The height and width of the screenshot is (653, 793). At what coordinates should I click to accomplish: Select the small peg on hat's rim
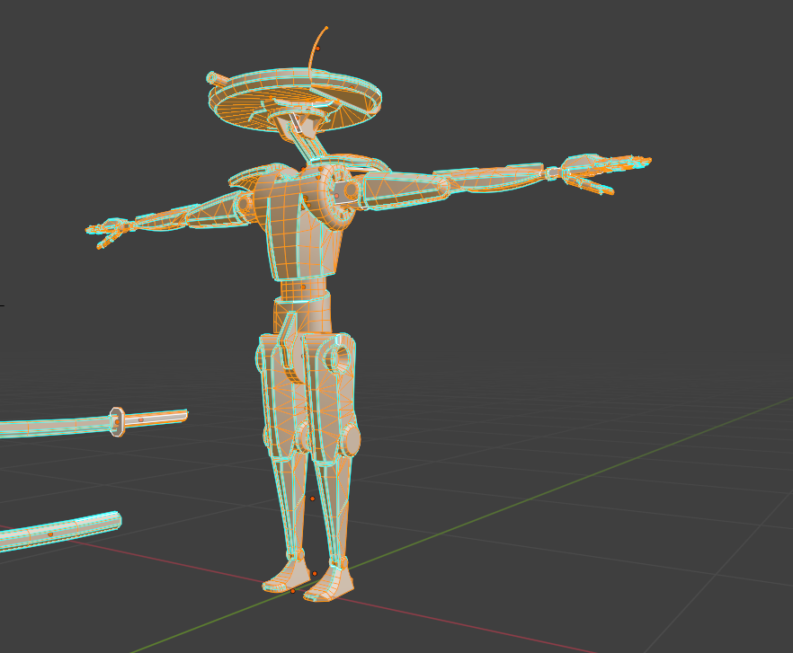(217, 78)
